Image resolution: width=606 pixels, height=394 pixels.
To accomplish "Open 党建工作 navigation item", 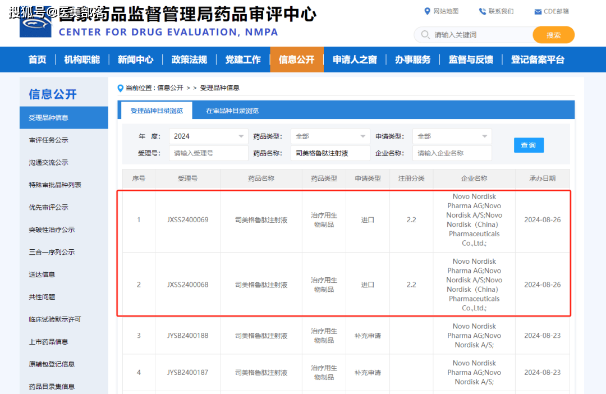I will coord(243,59).
